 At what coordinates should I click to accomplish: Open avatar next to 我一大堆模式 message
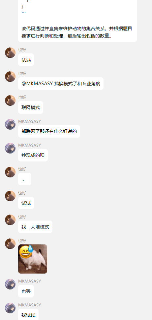coord(10,220)
